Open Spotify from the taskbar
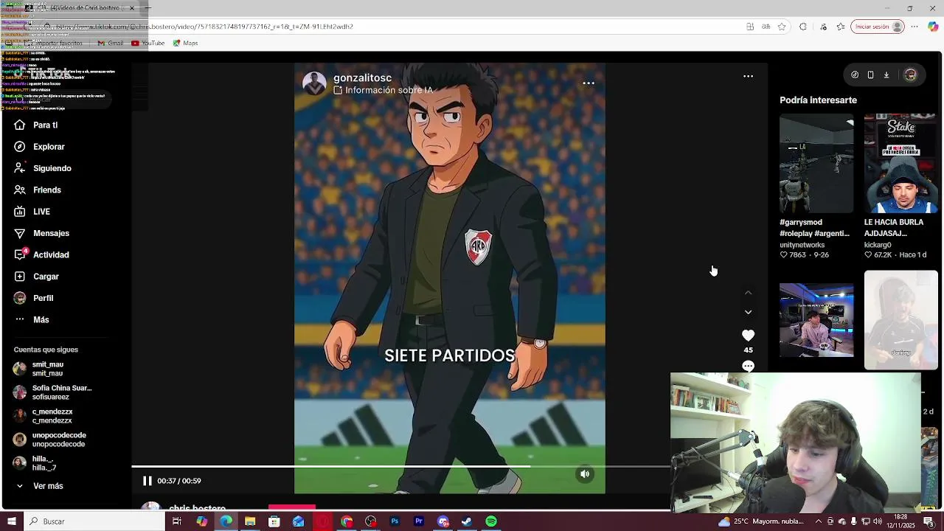 (x=491, y=521)
